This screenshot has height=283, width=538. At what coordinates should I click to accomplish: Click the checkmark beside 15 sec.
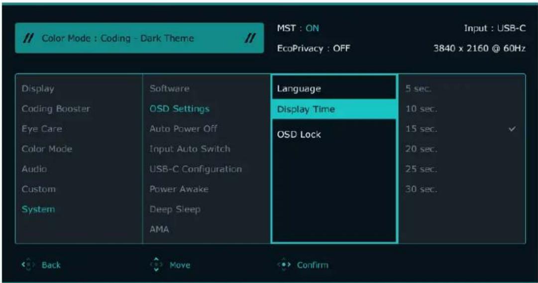click(512, 129)
